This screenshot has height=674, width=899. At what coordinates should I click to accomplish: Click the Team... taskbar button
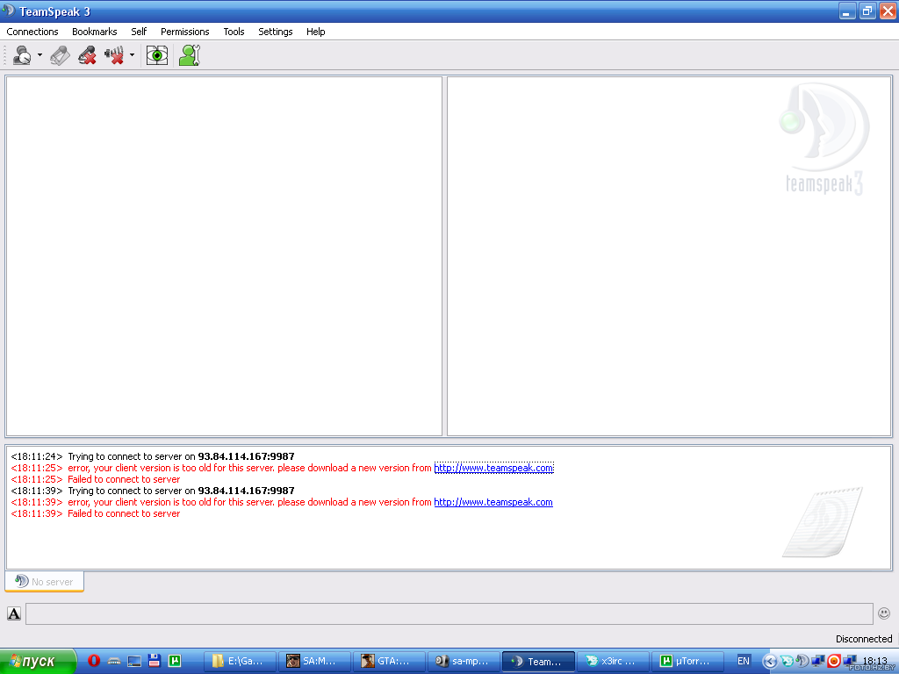point(538,662)
